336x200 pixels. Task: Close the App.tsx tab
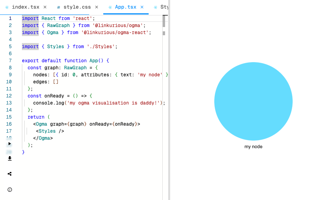(x=142, y=7)
